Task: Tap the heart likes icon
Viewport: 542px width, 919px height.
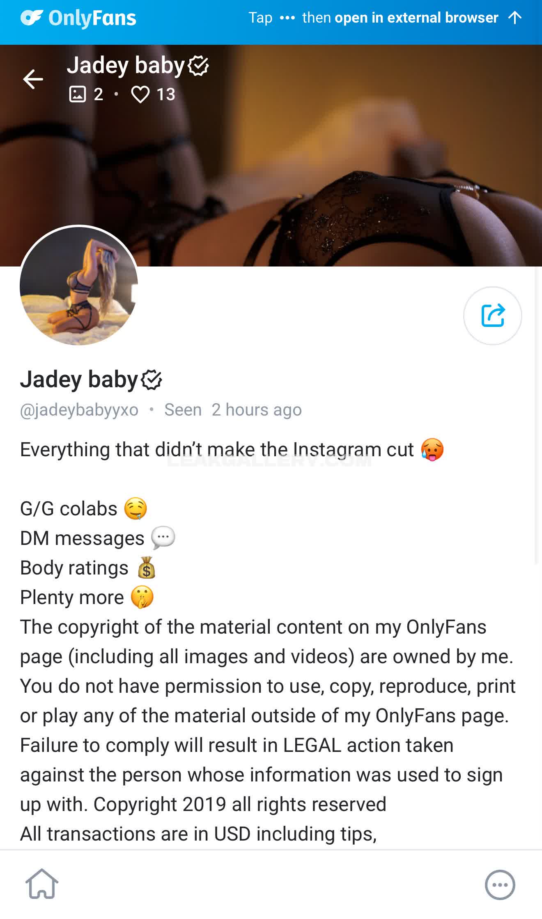Action: [140, 94]
